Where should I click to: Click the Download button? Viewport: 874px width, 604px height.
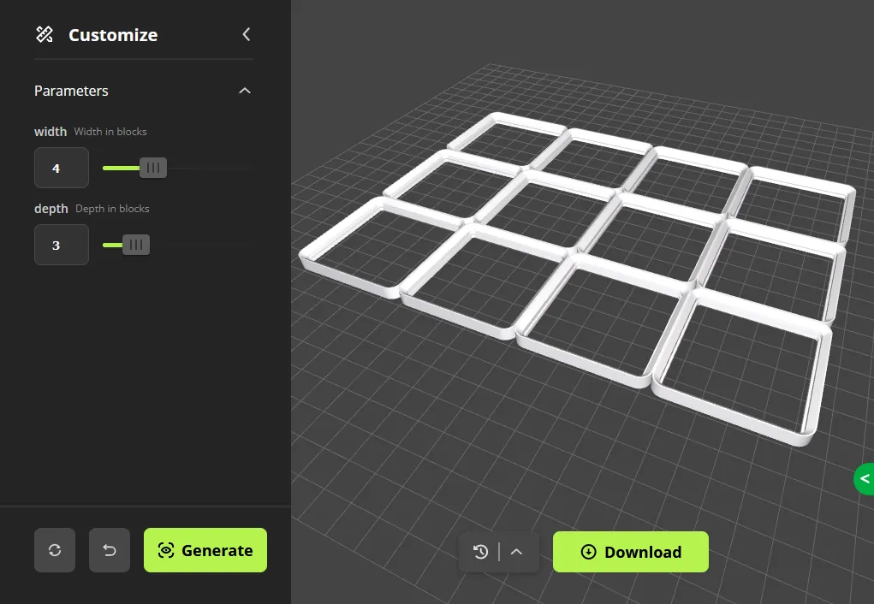631,552
